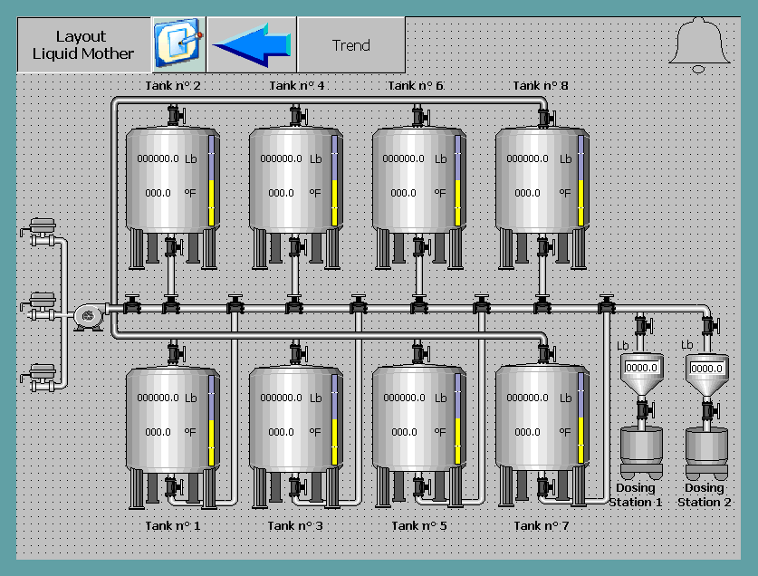Toggle the inlet valve above Dosing Station 1
Screen dimensions: 758x576
point(643,325)
